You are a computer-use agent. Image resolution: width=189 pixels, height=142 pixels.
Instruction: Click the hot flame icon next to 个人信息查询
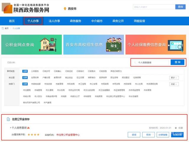pyautogui.click(x=28, y=128)
